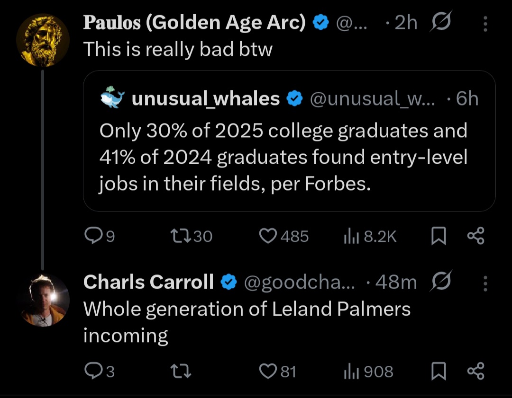The image size is (512, 398).
Task: View 908 views analytics on reply
Action: tap(349, 371)
